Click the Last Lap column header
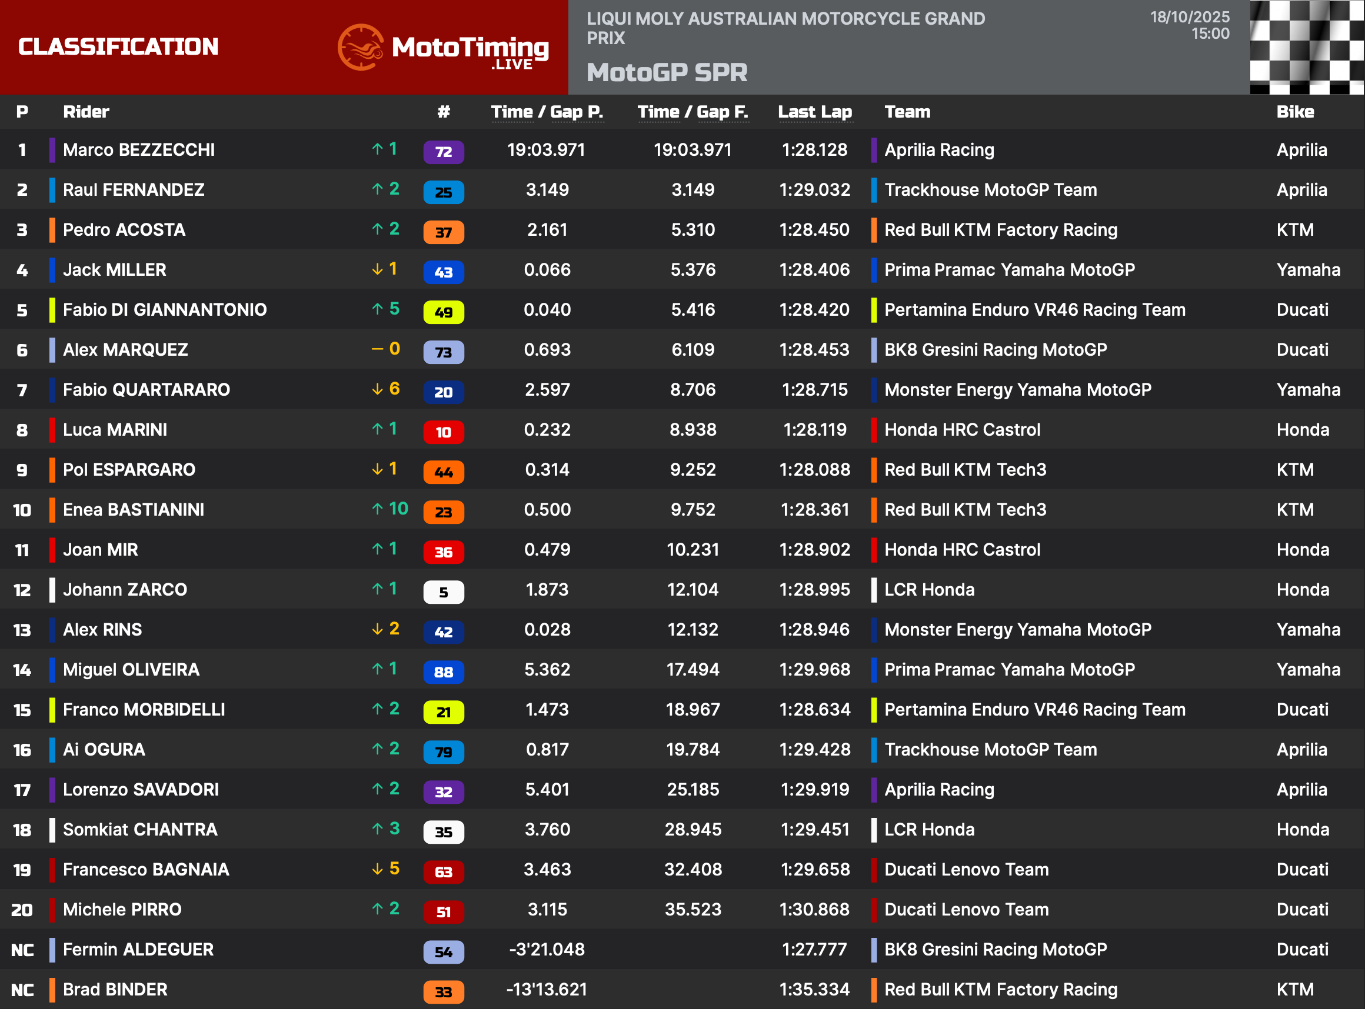1365x1009 pixels. tap(814, 112)
